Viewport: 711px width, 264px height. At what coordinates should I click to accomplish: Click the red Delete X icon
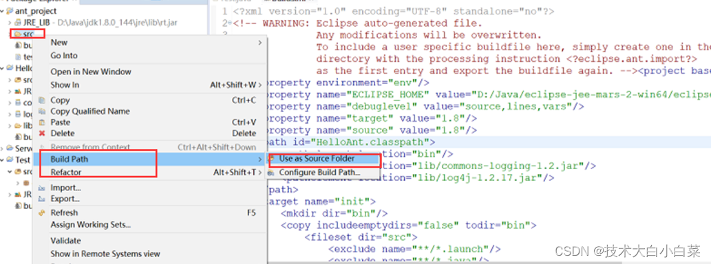[x=42, y=133]
